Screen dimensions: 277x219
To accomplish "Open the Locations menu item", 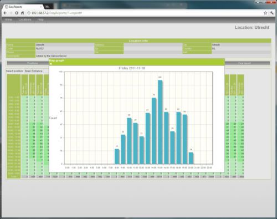I will pyautogui.click(x=25, y=19).
